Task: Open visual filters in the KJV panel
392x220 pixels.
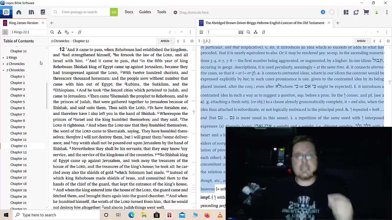Action: (59, 32)
